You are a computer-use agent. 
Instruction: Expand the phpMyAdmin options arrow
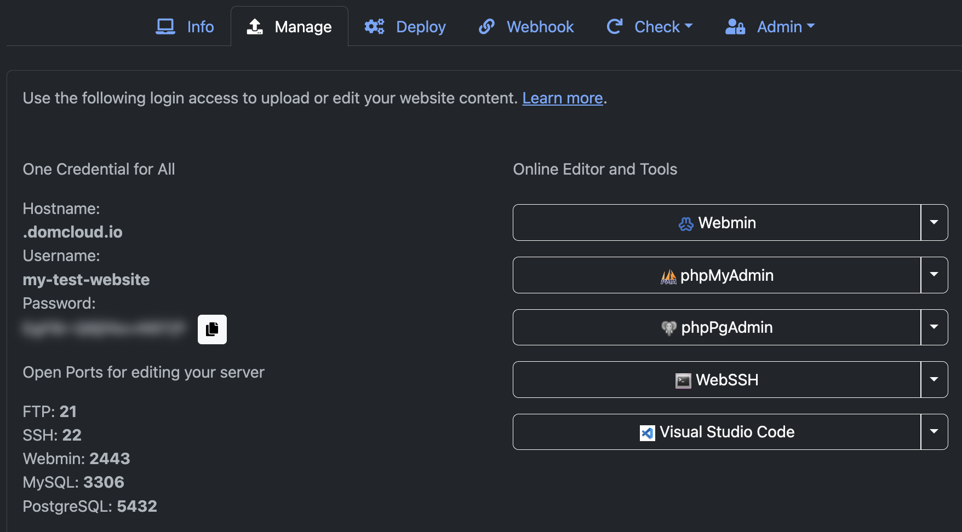tap(935, 275)
